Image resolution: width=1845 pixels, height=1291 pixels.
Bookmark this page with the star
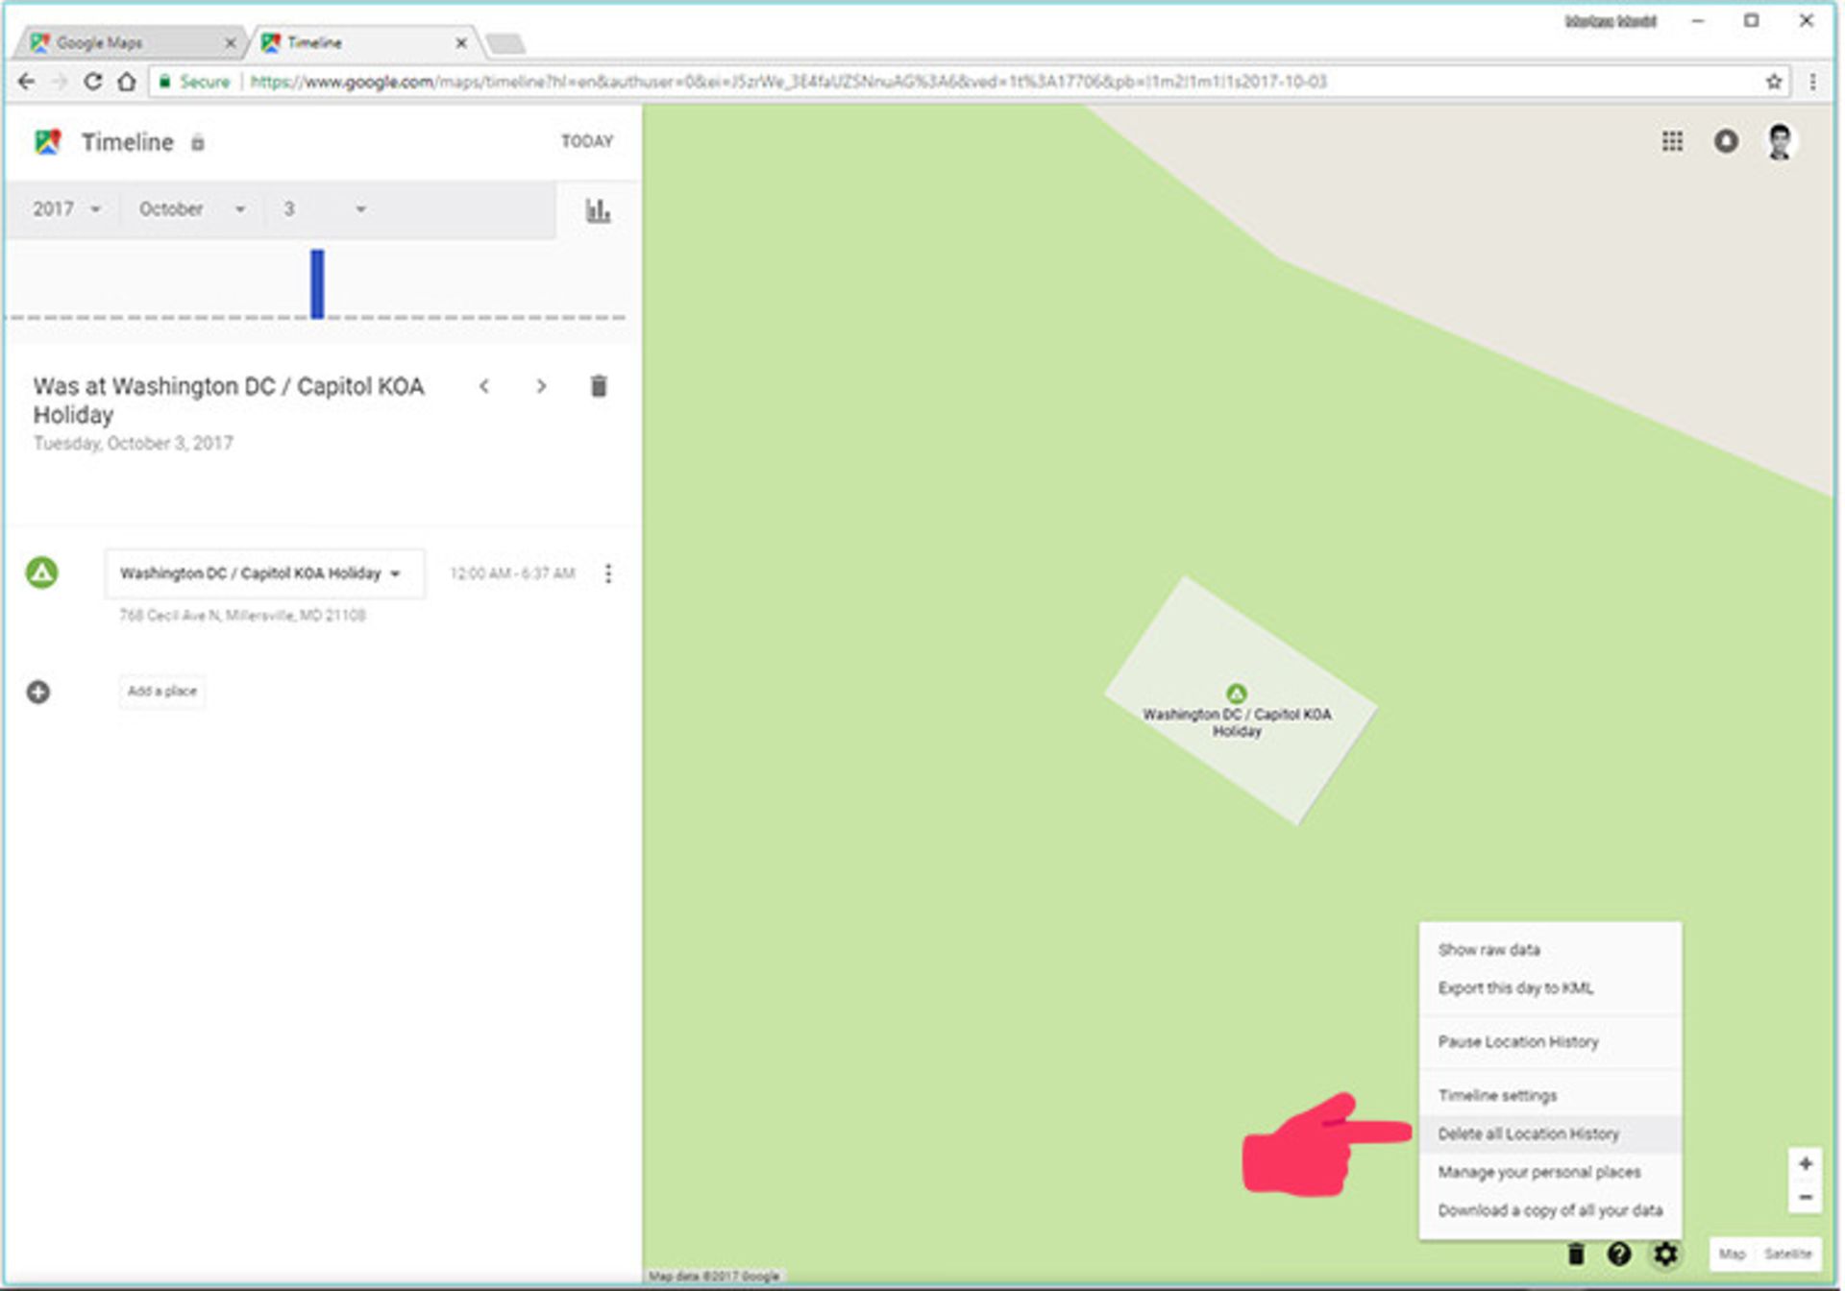(1774, 82)
